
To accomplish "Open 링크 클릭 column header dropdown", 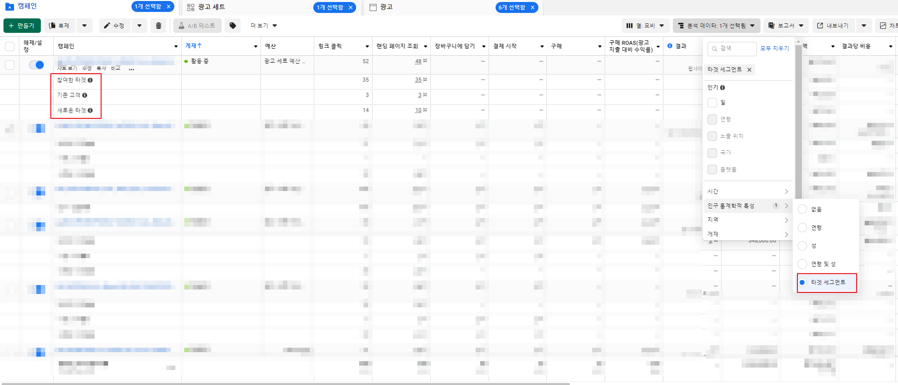I will (367, 46).
